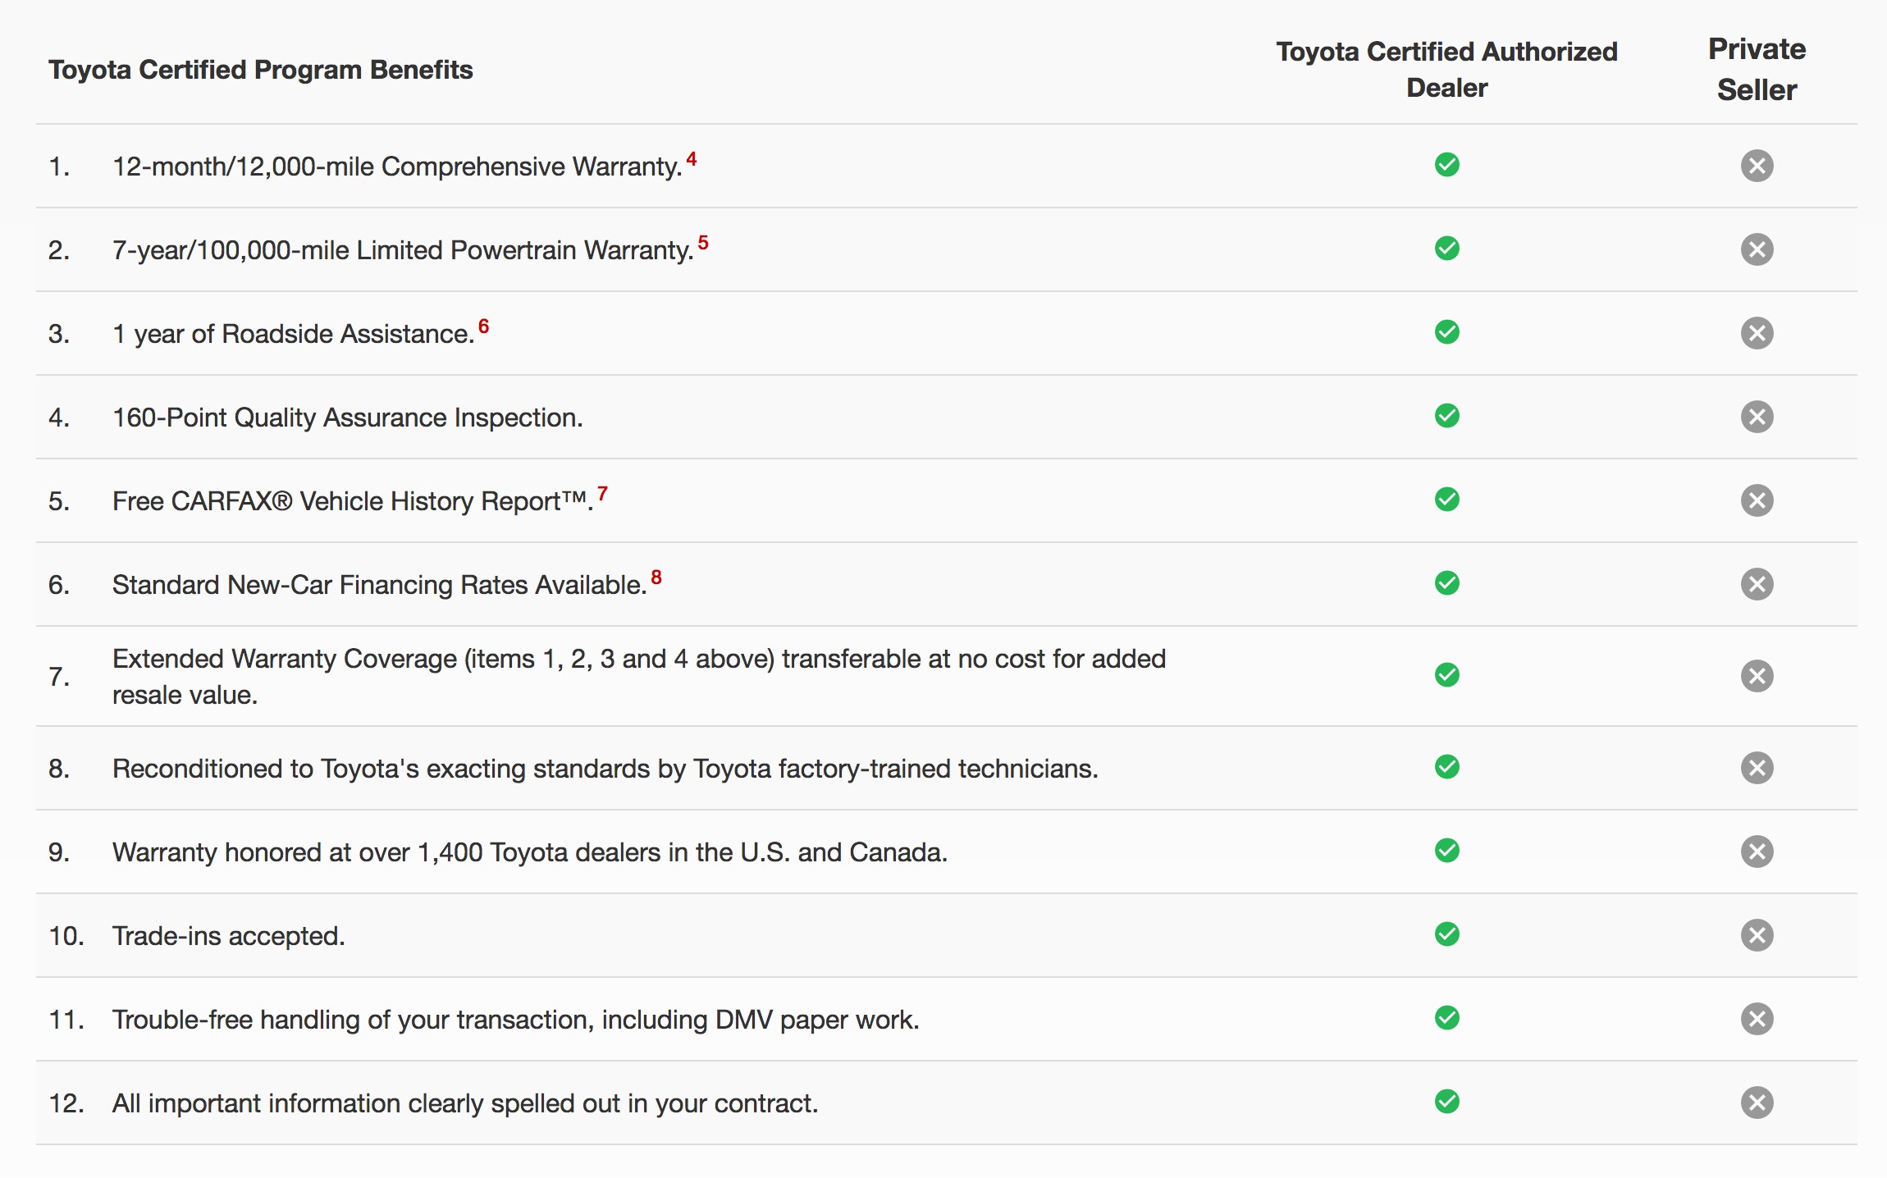Viewport: 1887px width, 1178px height.
Task: Click gray X for 12-month Comprehensive Warranty
Action: pyautogui.click(x=1757, y=166)
